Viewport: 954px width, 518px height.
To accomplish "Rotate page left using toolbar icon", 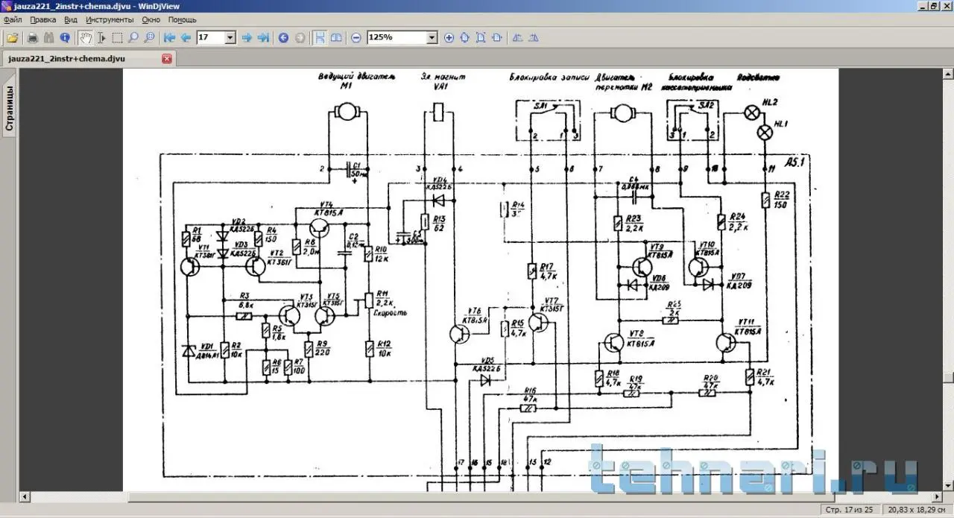I will pyautogui.click(x=518, y=37).
